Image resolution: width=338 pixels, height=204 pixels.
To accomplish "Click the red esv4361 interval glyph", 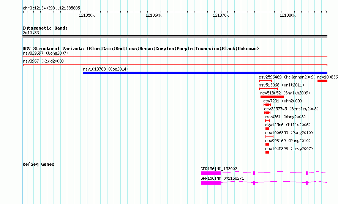I will 267,121.
